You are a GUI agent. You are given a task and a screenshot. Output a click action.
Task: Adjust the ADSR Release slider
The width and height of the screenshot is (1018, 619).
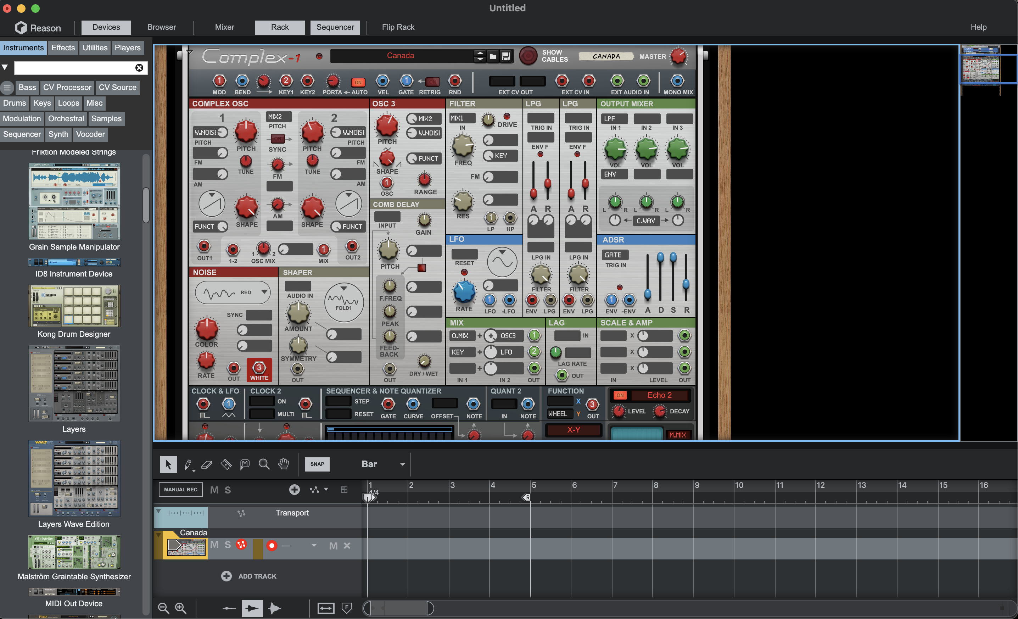[x=686, y=284]
